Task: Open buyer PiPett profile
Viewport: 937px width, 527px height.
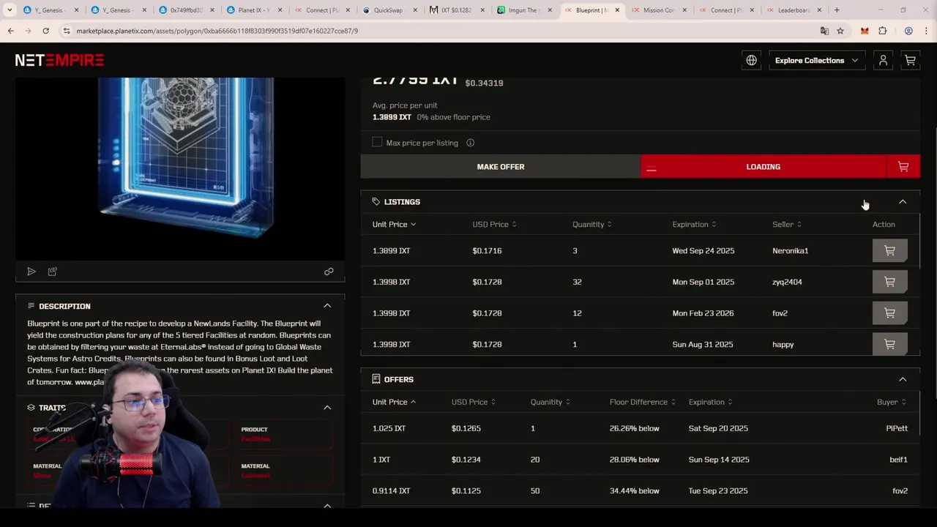Action: click(897, 428)
